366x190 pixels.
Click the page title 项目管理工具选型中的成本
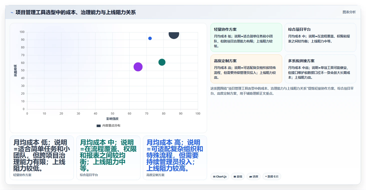tap(76, 12)
